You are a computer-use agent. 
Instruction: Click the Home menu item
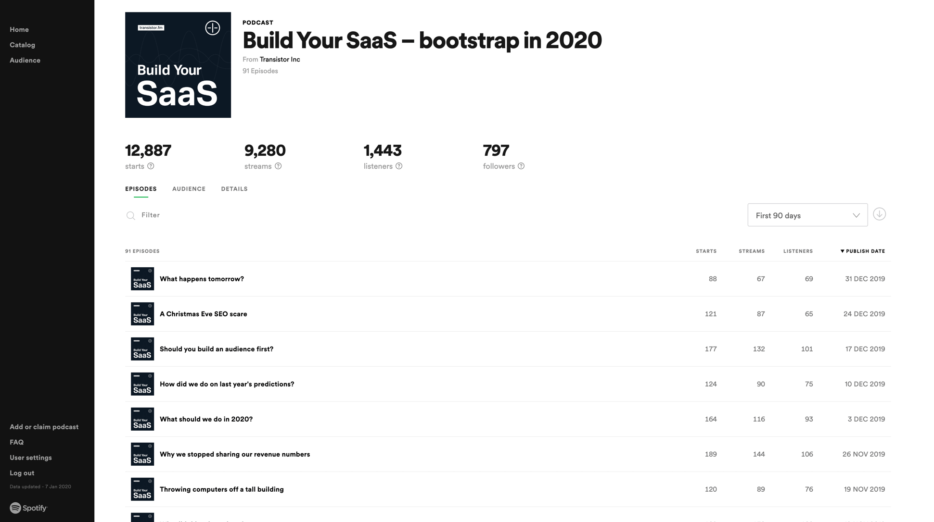click(19, 29)
